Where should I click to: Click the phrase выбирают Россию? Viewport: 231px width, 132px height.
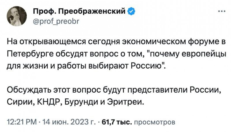click(x=126, y=66)
